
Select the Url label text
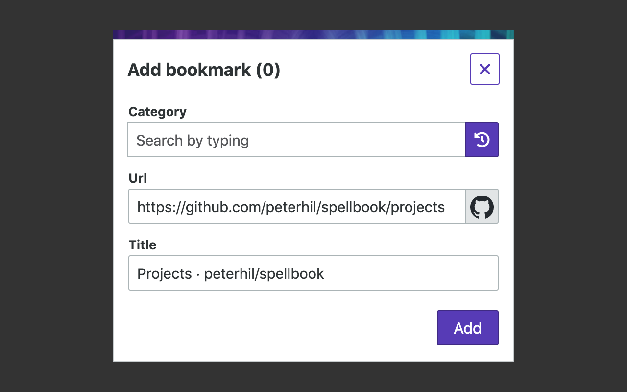tap(138, 178)
